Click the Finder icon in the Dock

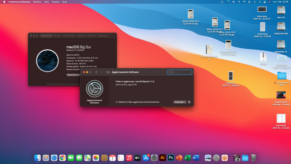point(37,158)
